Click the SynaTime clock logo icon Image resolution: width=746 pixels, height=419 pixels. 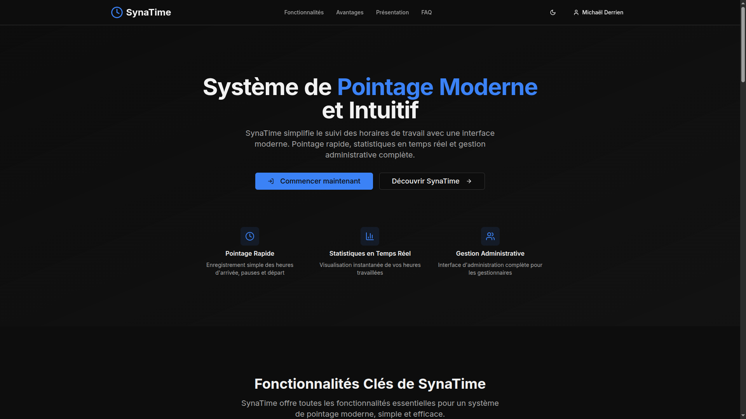point(117,12)
